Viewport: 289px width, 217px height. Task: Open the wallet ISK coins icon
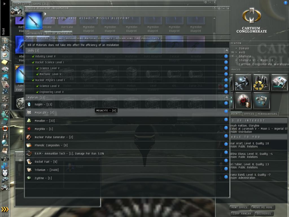click(x=5, y=113)
